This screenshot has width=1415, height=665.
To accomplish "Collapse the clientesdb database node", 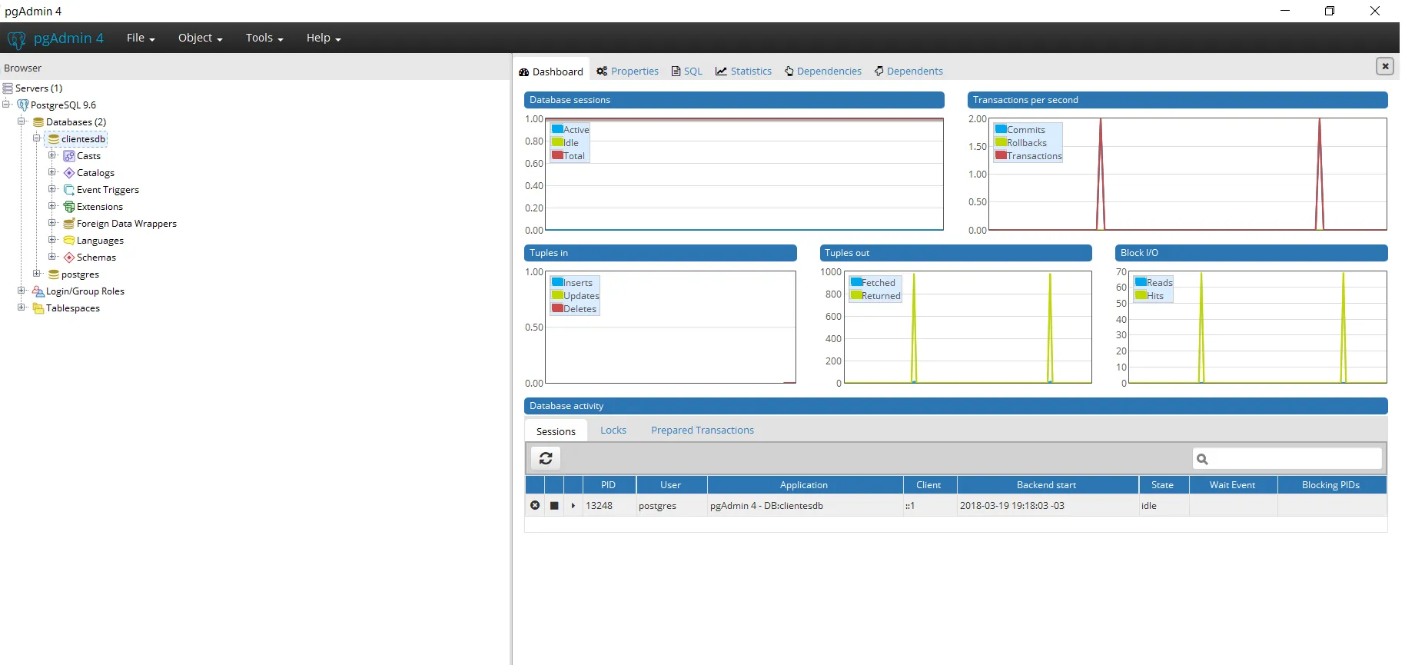I will coord(37,138).
